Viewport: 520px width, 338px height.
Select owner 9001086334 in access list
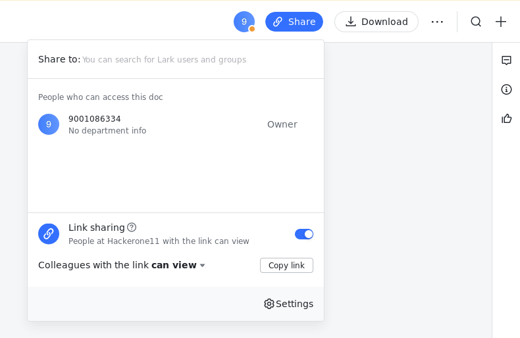[x=95, y=119]
